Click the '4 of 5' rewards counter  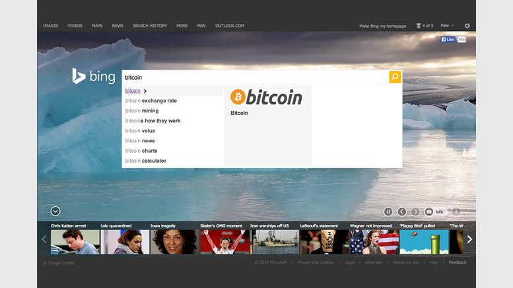(x=428, y=26)
